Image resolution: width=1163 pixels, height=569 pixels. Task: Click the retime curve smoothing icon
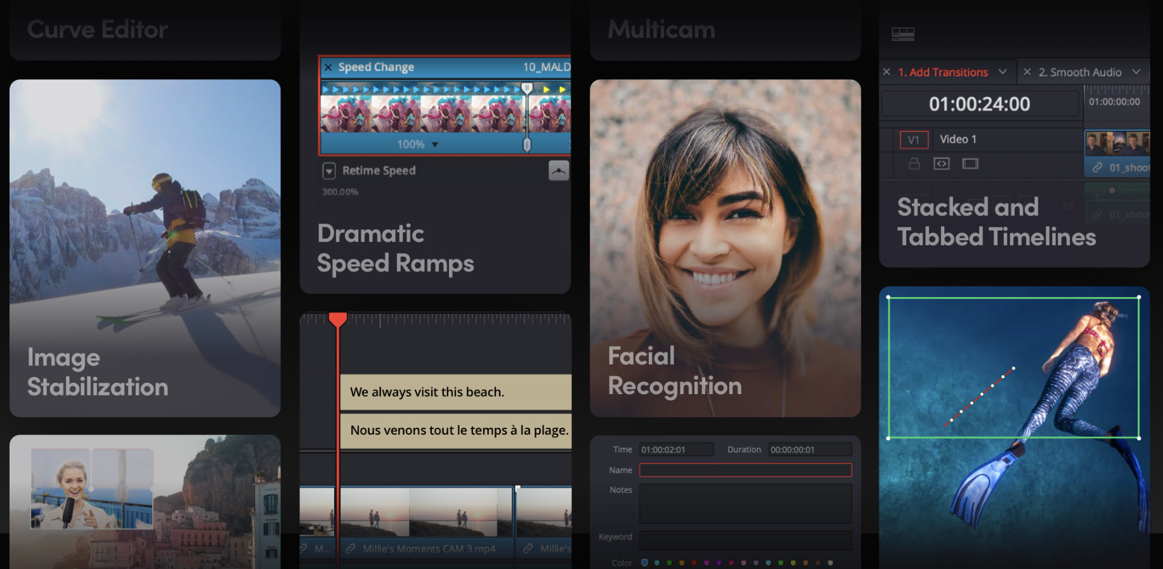(558, 170)
